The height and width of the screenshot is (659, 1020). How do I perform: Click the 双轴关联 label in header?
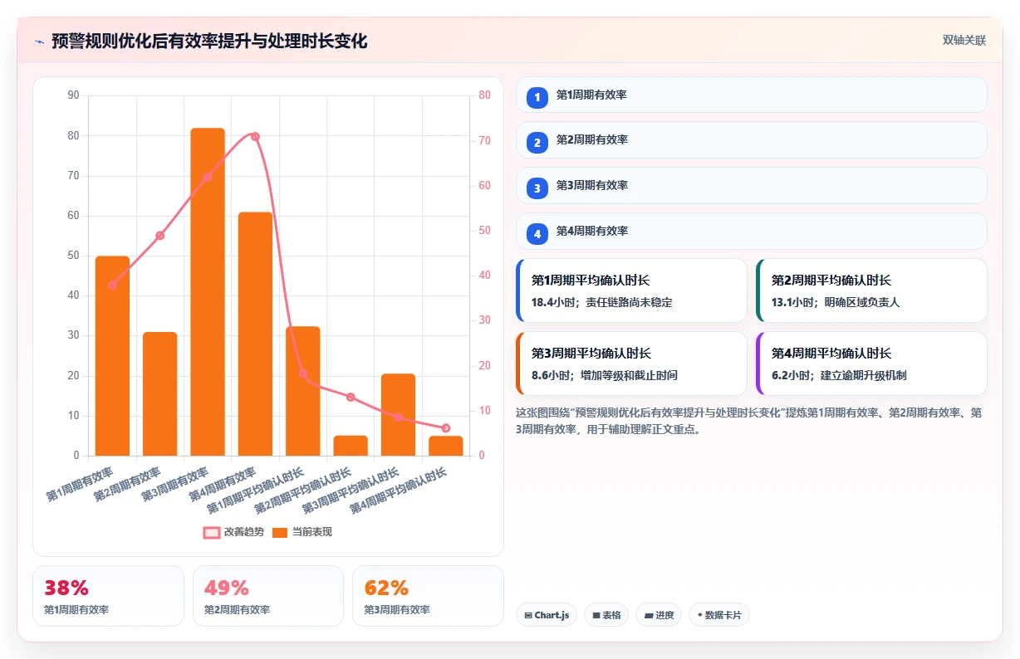964,41
